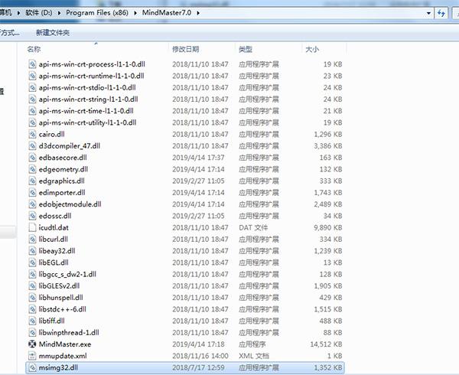
Task: Click the MindMaster7.0 breadcrumb segment
Action: [x=167, y=13]
